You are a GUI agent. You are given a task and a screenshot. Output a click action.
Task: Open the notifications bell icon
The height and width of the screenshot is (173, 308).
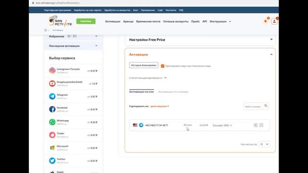pos(266,21)
